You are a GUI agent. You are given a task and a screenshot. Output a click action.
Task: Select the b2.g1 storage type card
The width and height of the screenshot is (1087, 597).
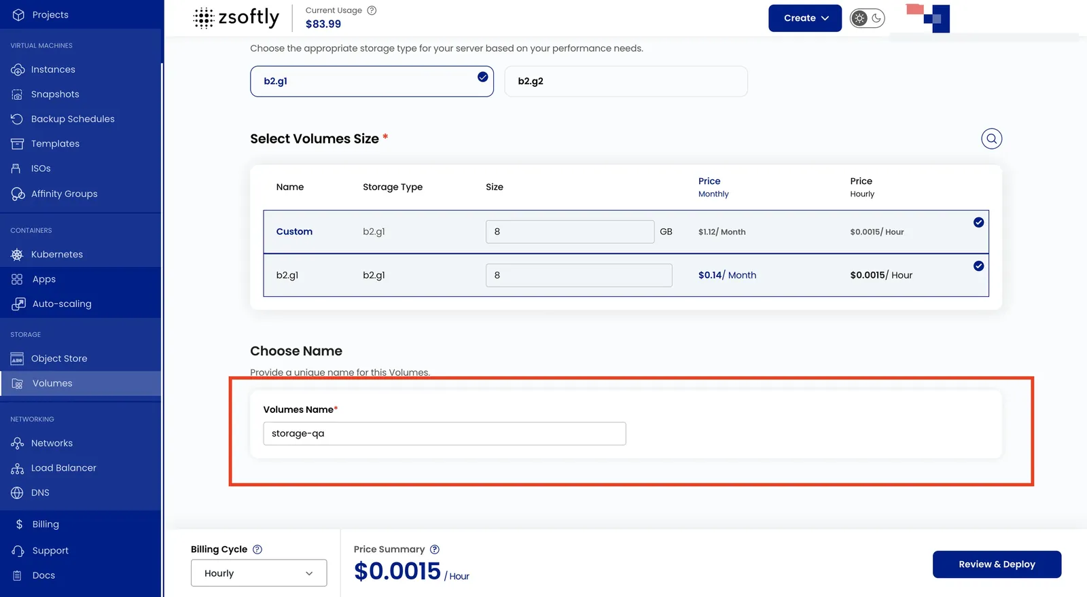tap(372, 82)
